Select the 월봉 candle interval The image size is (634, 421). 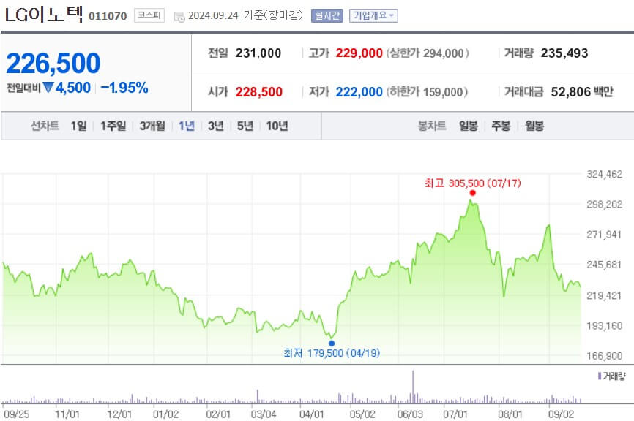click(534, 126)
